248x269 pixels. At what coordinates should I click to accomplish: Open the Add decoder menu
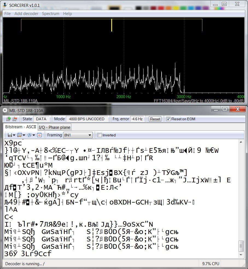click(26, 14)
